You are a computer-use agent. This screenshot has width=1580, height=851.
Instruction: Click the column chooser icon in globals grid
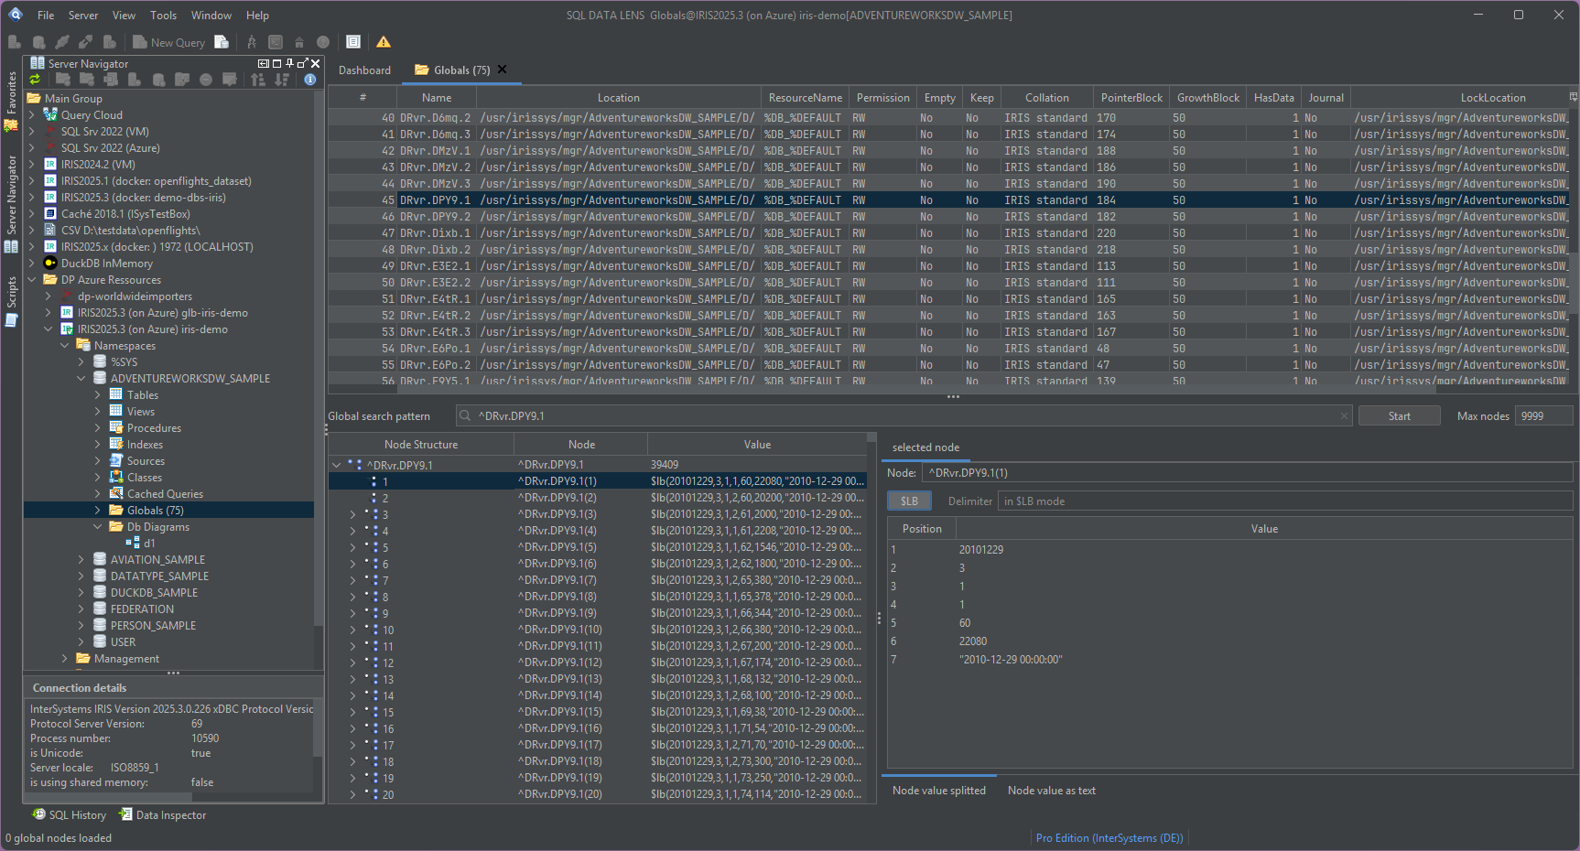click(1574, 96)
